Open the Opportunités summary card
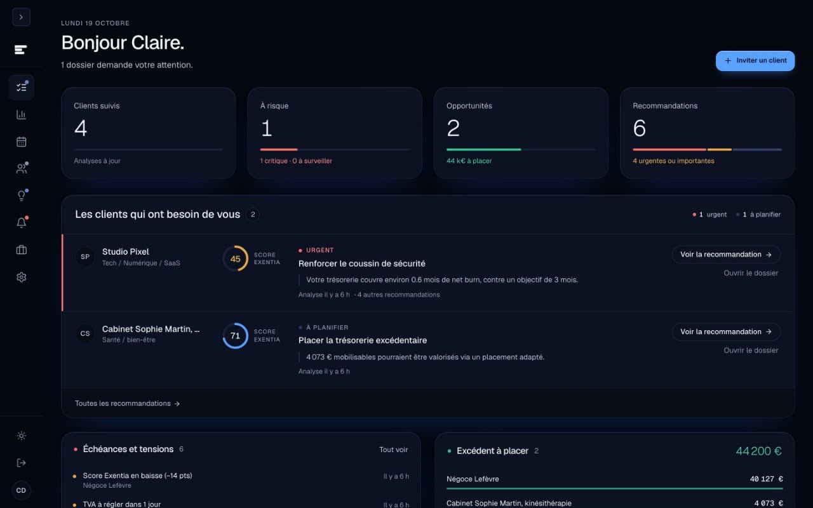The image size is (813, 508). click(x=521, y=133)
